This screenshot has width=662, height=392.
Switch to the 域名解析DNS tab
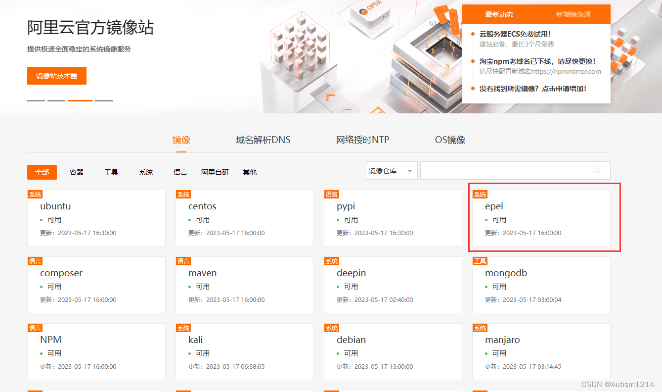pyautogui.click(x=263, y=140)
